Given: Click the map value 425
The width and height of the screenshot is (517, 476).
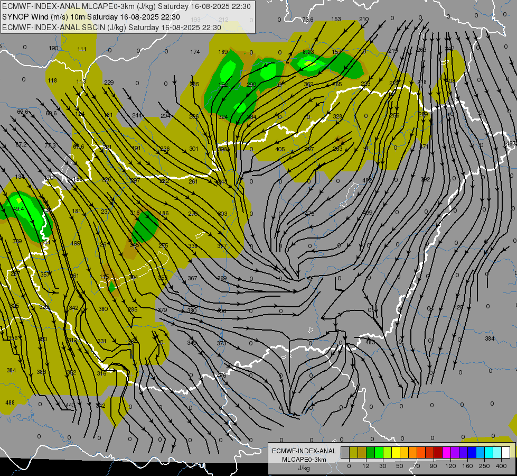Looking at the screenshot, I should (458, 307).
